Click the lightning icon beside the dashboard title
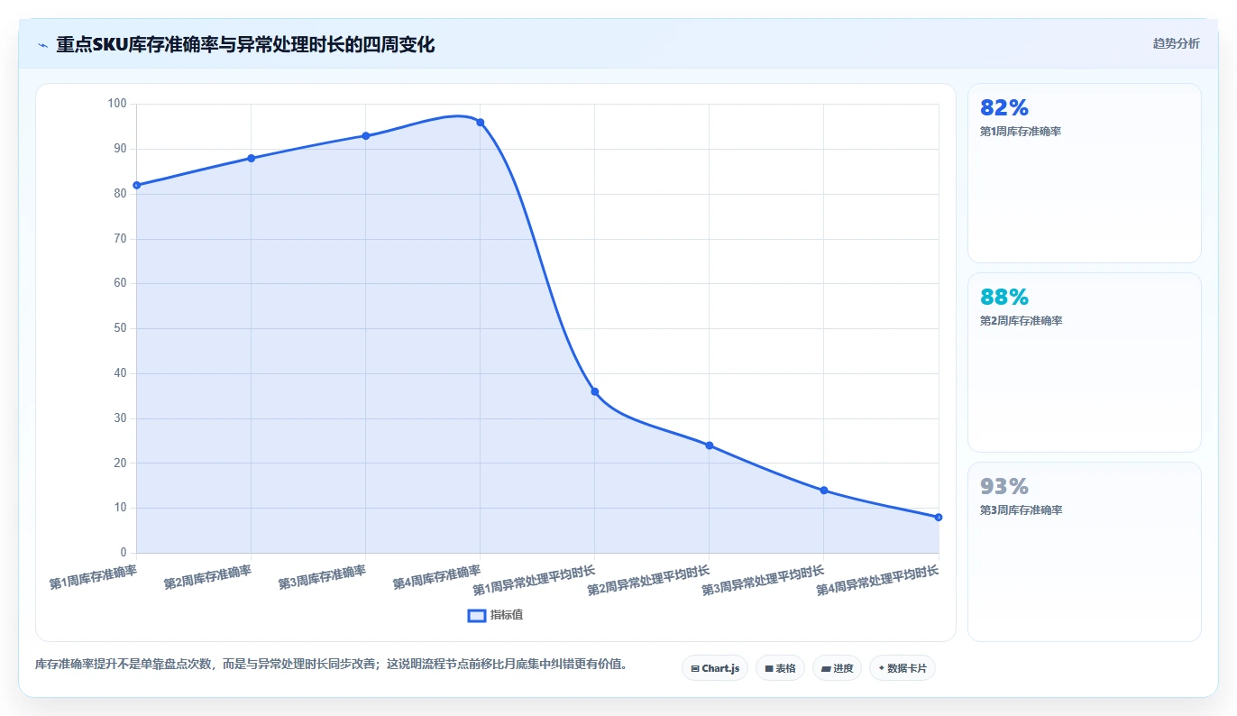Viewport: 1237px width, 716px height. pos(42,45)
